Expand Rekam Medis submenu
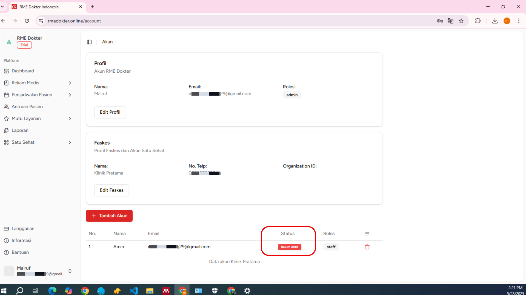 coord(70,83)
